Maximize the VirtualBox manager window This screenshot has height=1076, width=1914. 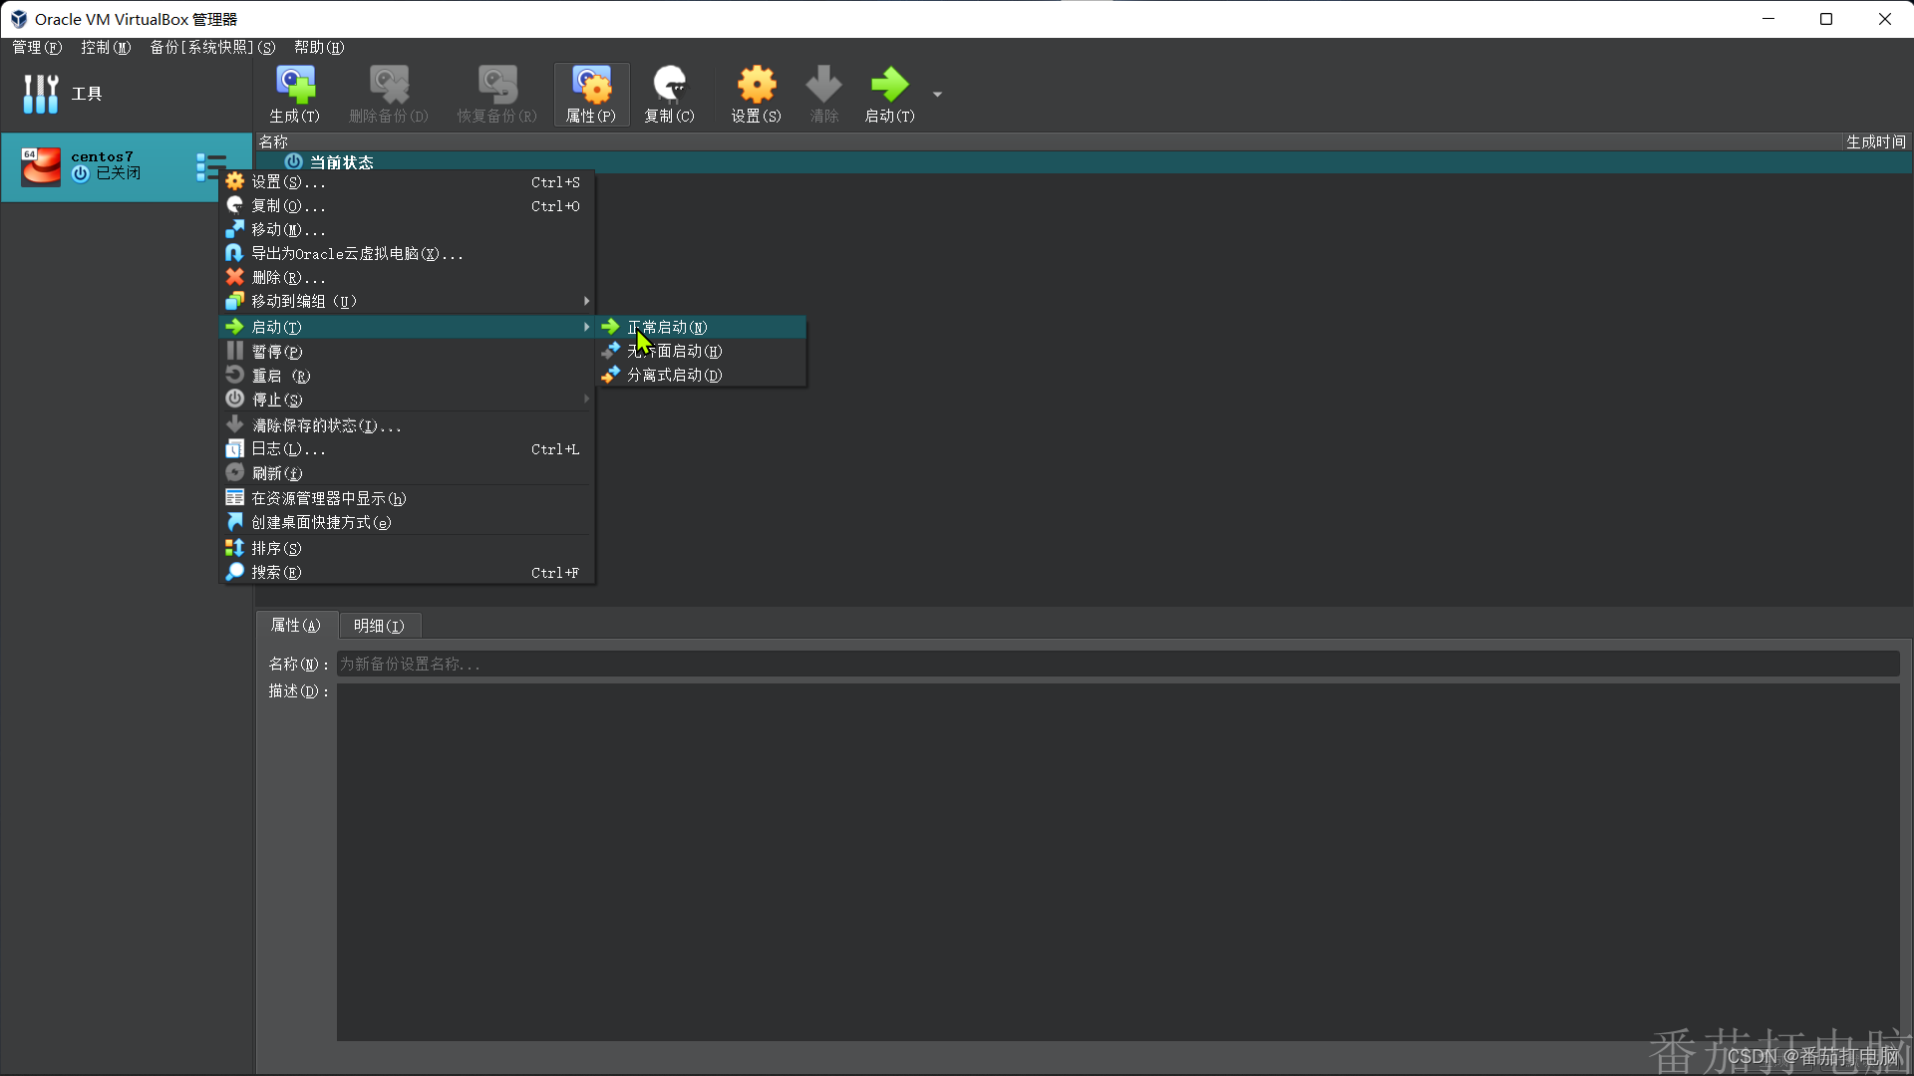pos(1826,19)
